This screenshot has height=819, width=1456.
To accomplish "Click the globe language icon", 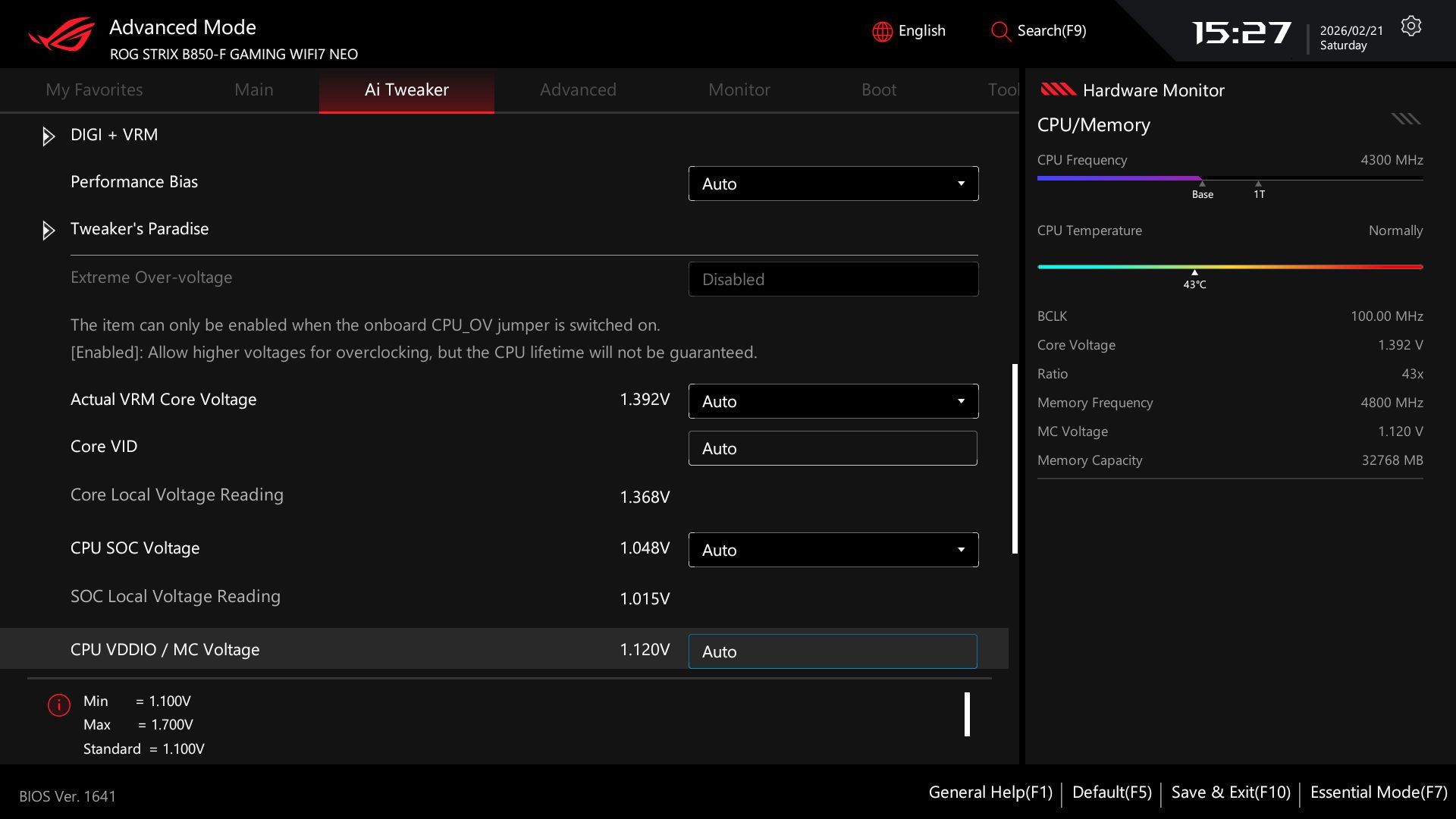I will click(x=882, y=31).
